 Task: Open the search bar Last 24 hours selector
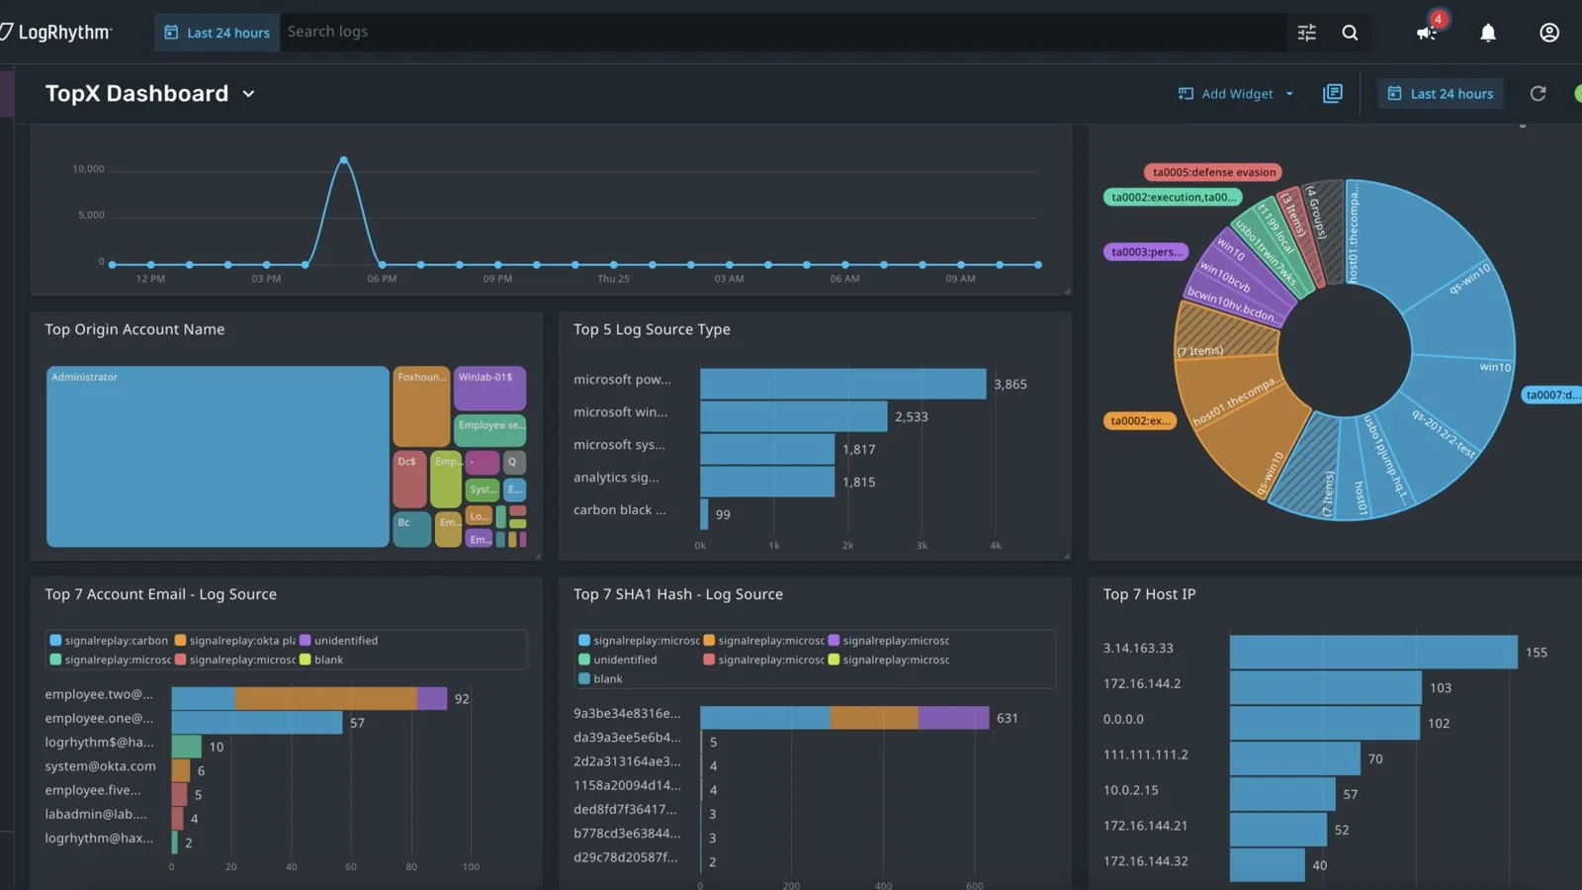click(217, 33)
